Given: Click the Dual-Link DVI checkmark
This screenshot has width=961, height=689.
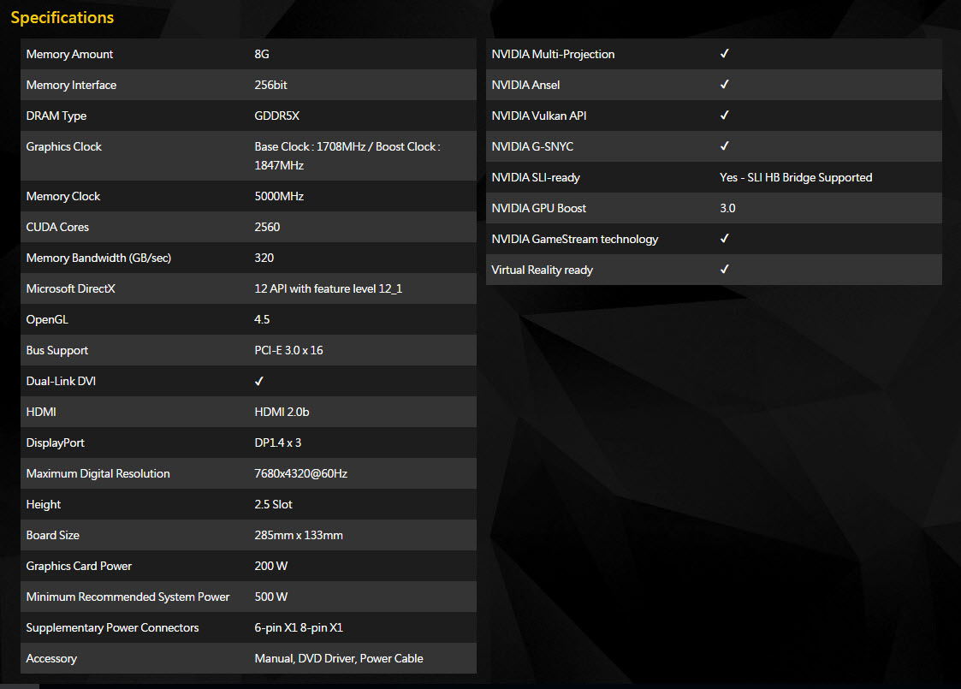Looking at the screenshot, I should coord(259,381).
